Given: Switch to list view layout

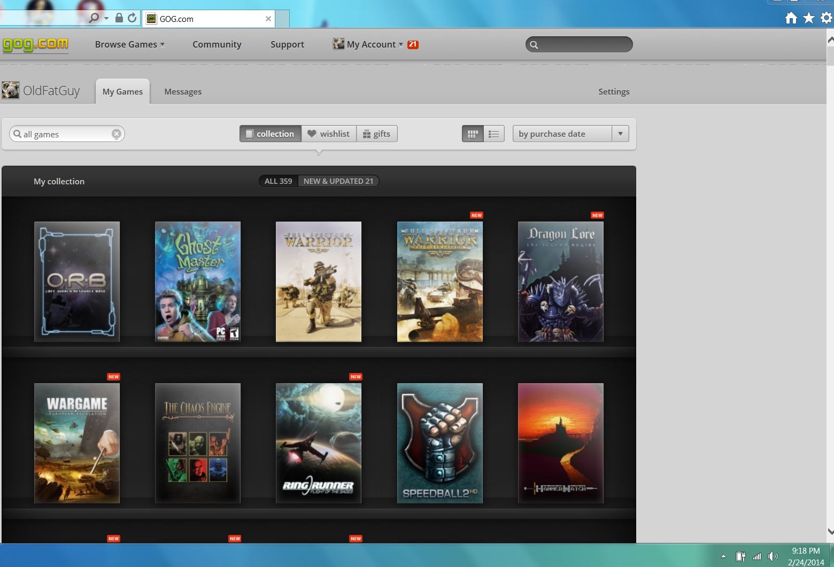Looking at the screenshot, I should point(494,134).
